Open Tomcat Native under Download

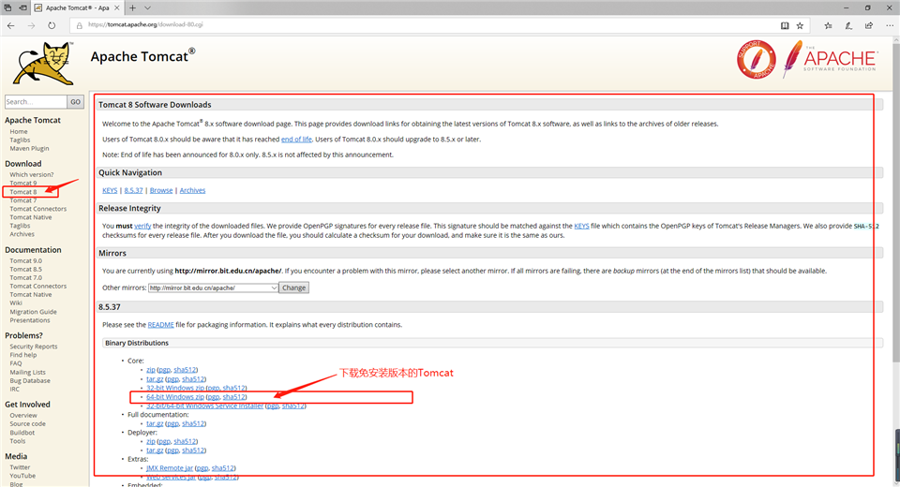click(30, 217)
